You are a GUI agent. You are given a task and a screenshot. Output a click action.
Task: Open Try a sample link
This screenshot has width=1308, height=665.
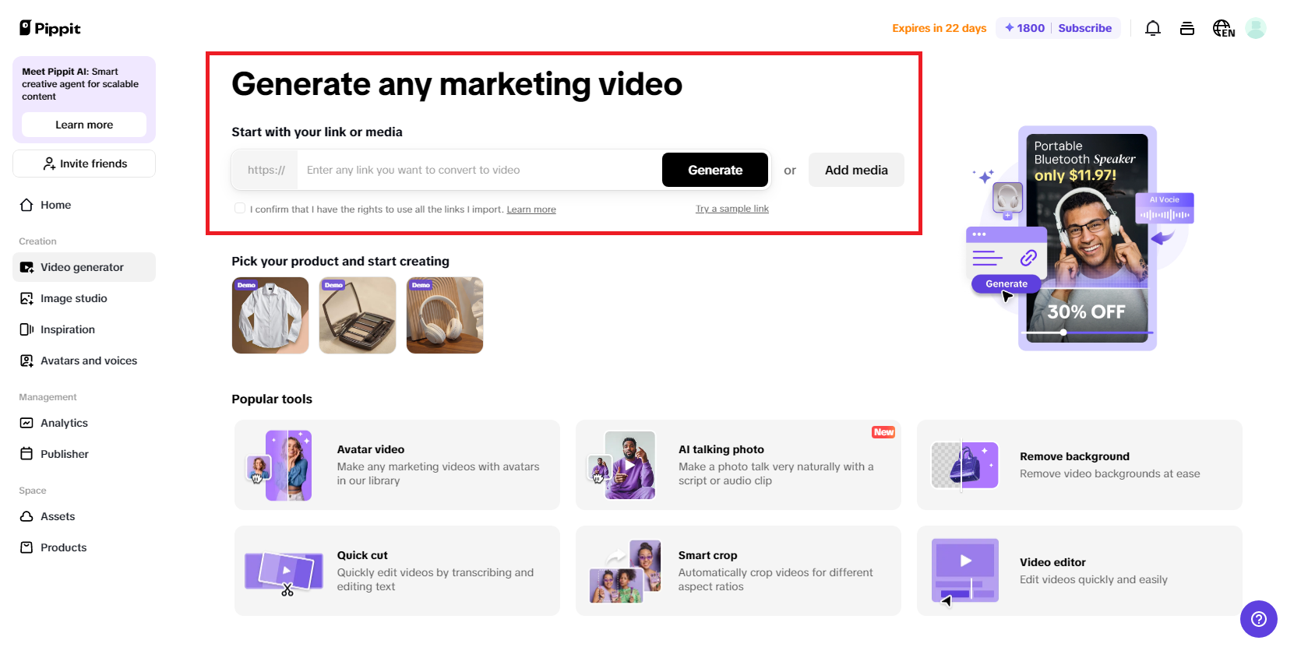click(x=732, y=209)
